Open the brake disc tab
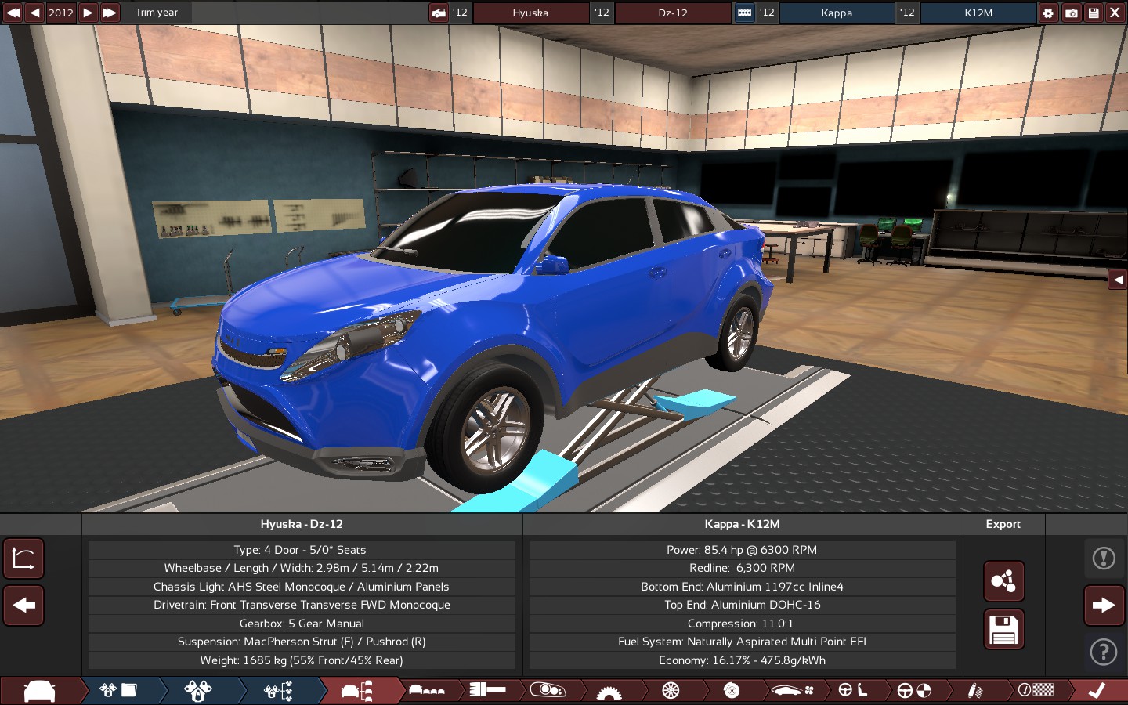 click(x=732, y=691)
